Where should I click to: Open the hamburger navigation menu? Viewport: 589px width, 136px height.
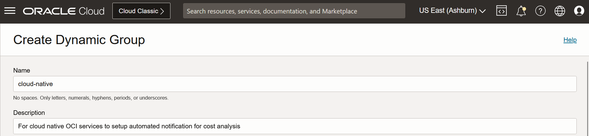[10, 11]
